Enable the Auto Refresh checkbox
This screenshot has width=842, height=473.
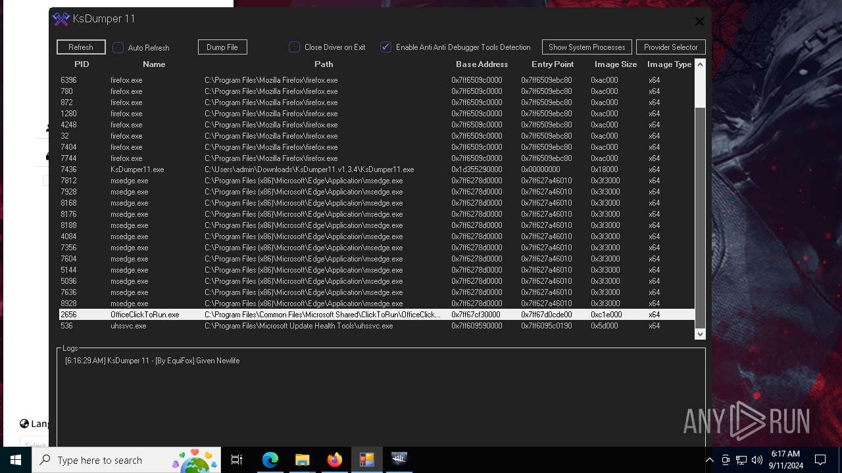point(118,47)
